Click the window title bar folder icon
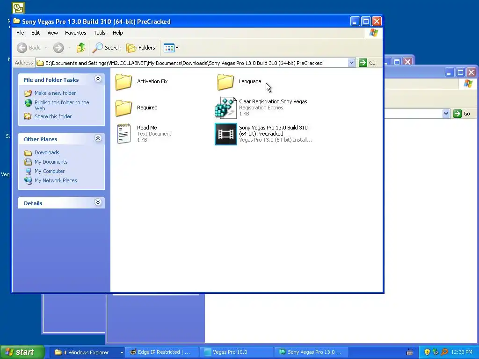Screen dimensions: 479x359 pyautogui.click(x=17, y=22)
